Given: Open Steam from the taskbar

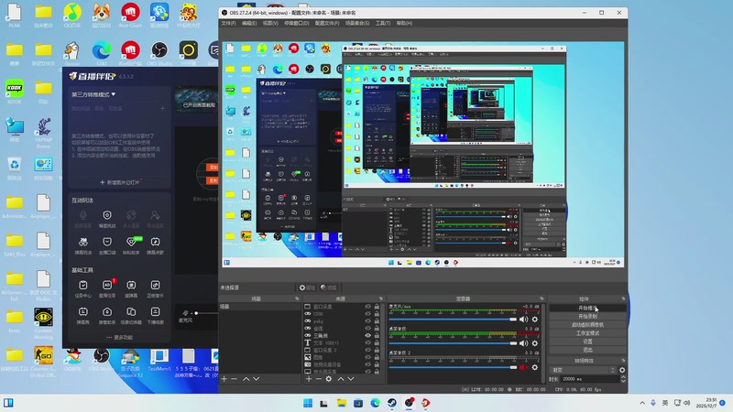Looking at the screenshot, I should [392, 403].
